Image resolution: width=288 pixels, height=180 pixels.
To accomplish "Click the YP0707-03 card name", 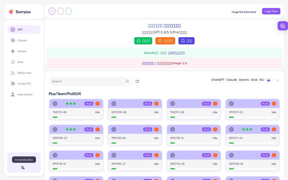I will click(236, 112).
